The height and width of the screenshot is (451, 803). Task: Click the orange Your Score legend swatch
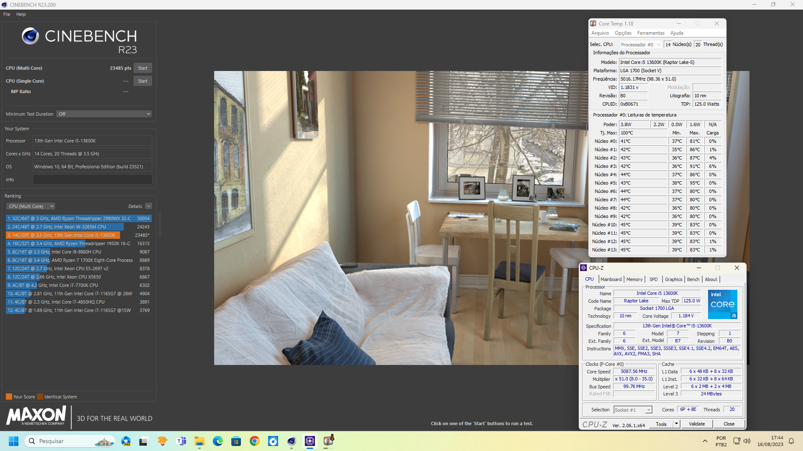click(9, 397)
